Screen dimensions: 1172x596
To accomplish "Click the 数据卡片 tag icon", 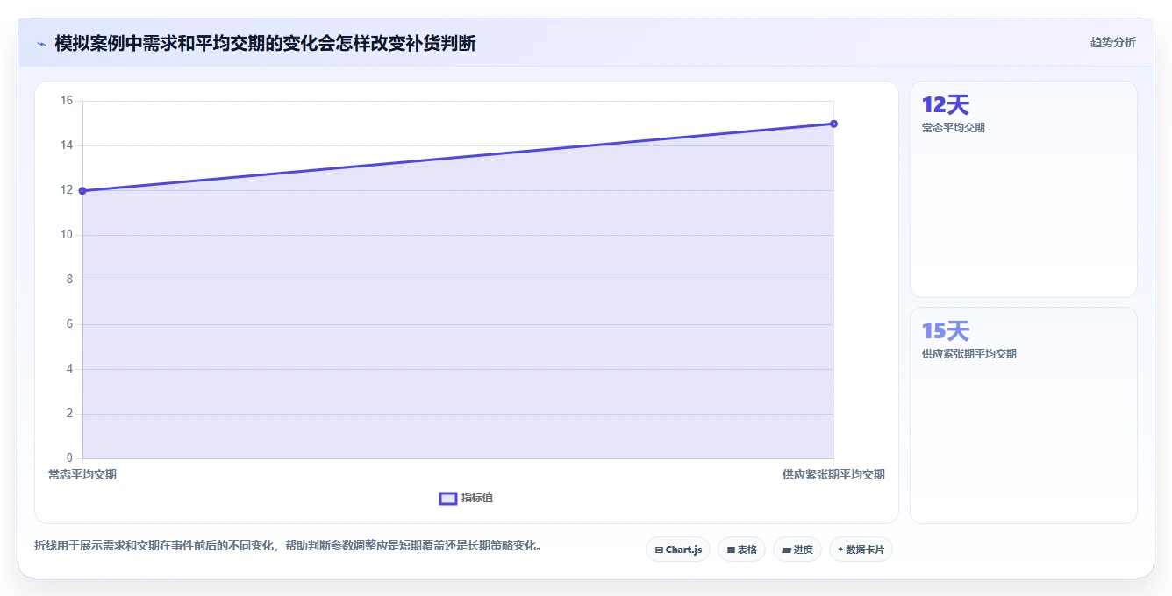I will point(840,550).
